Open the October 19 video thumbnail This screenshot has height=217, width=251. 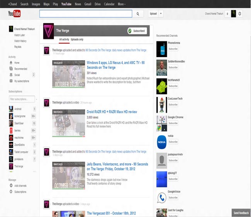(68, 176)
